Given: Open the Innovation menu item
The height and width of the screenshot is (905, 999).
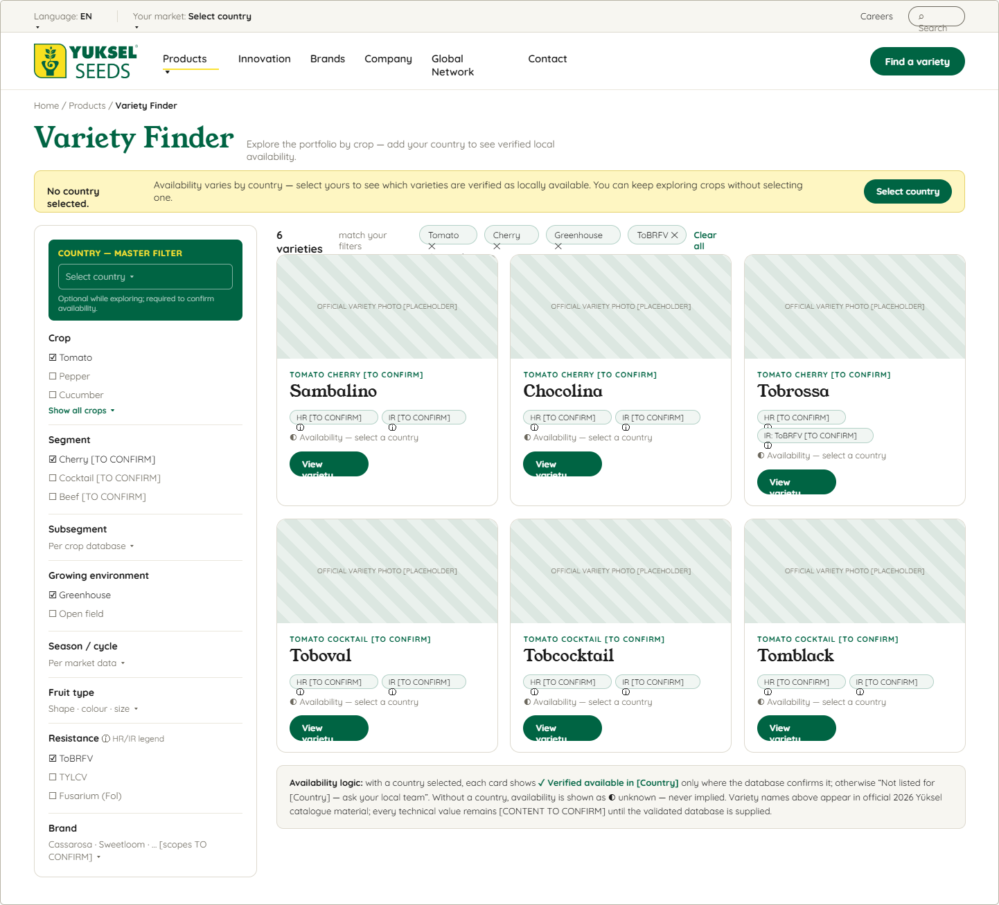Looking at the screenshot, I should point(265,59).
